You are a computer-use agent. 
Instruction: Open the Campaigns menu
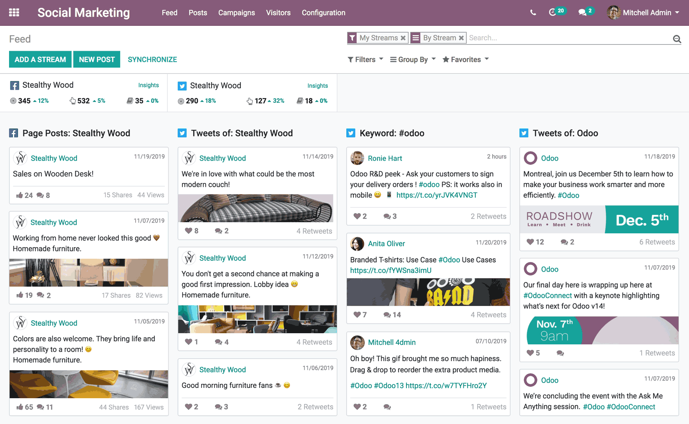pos(236,12)
